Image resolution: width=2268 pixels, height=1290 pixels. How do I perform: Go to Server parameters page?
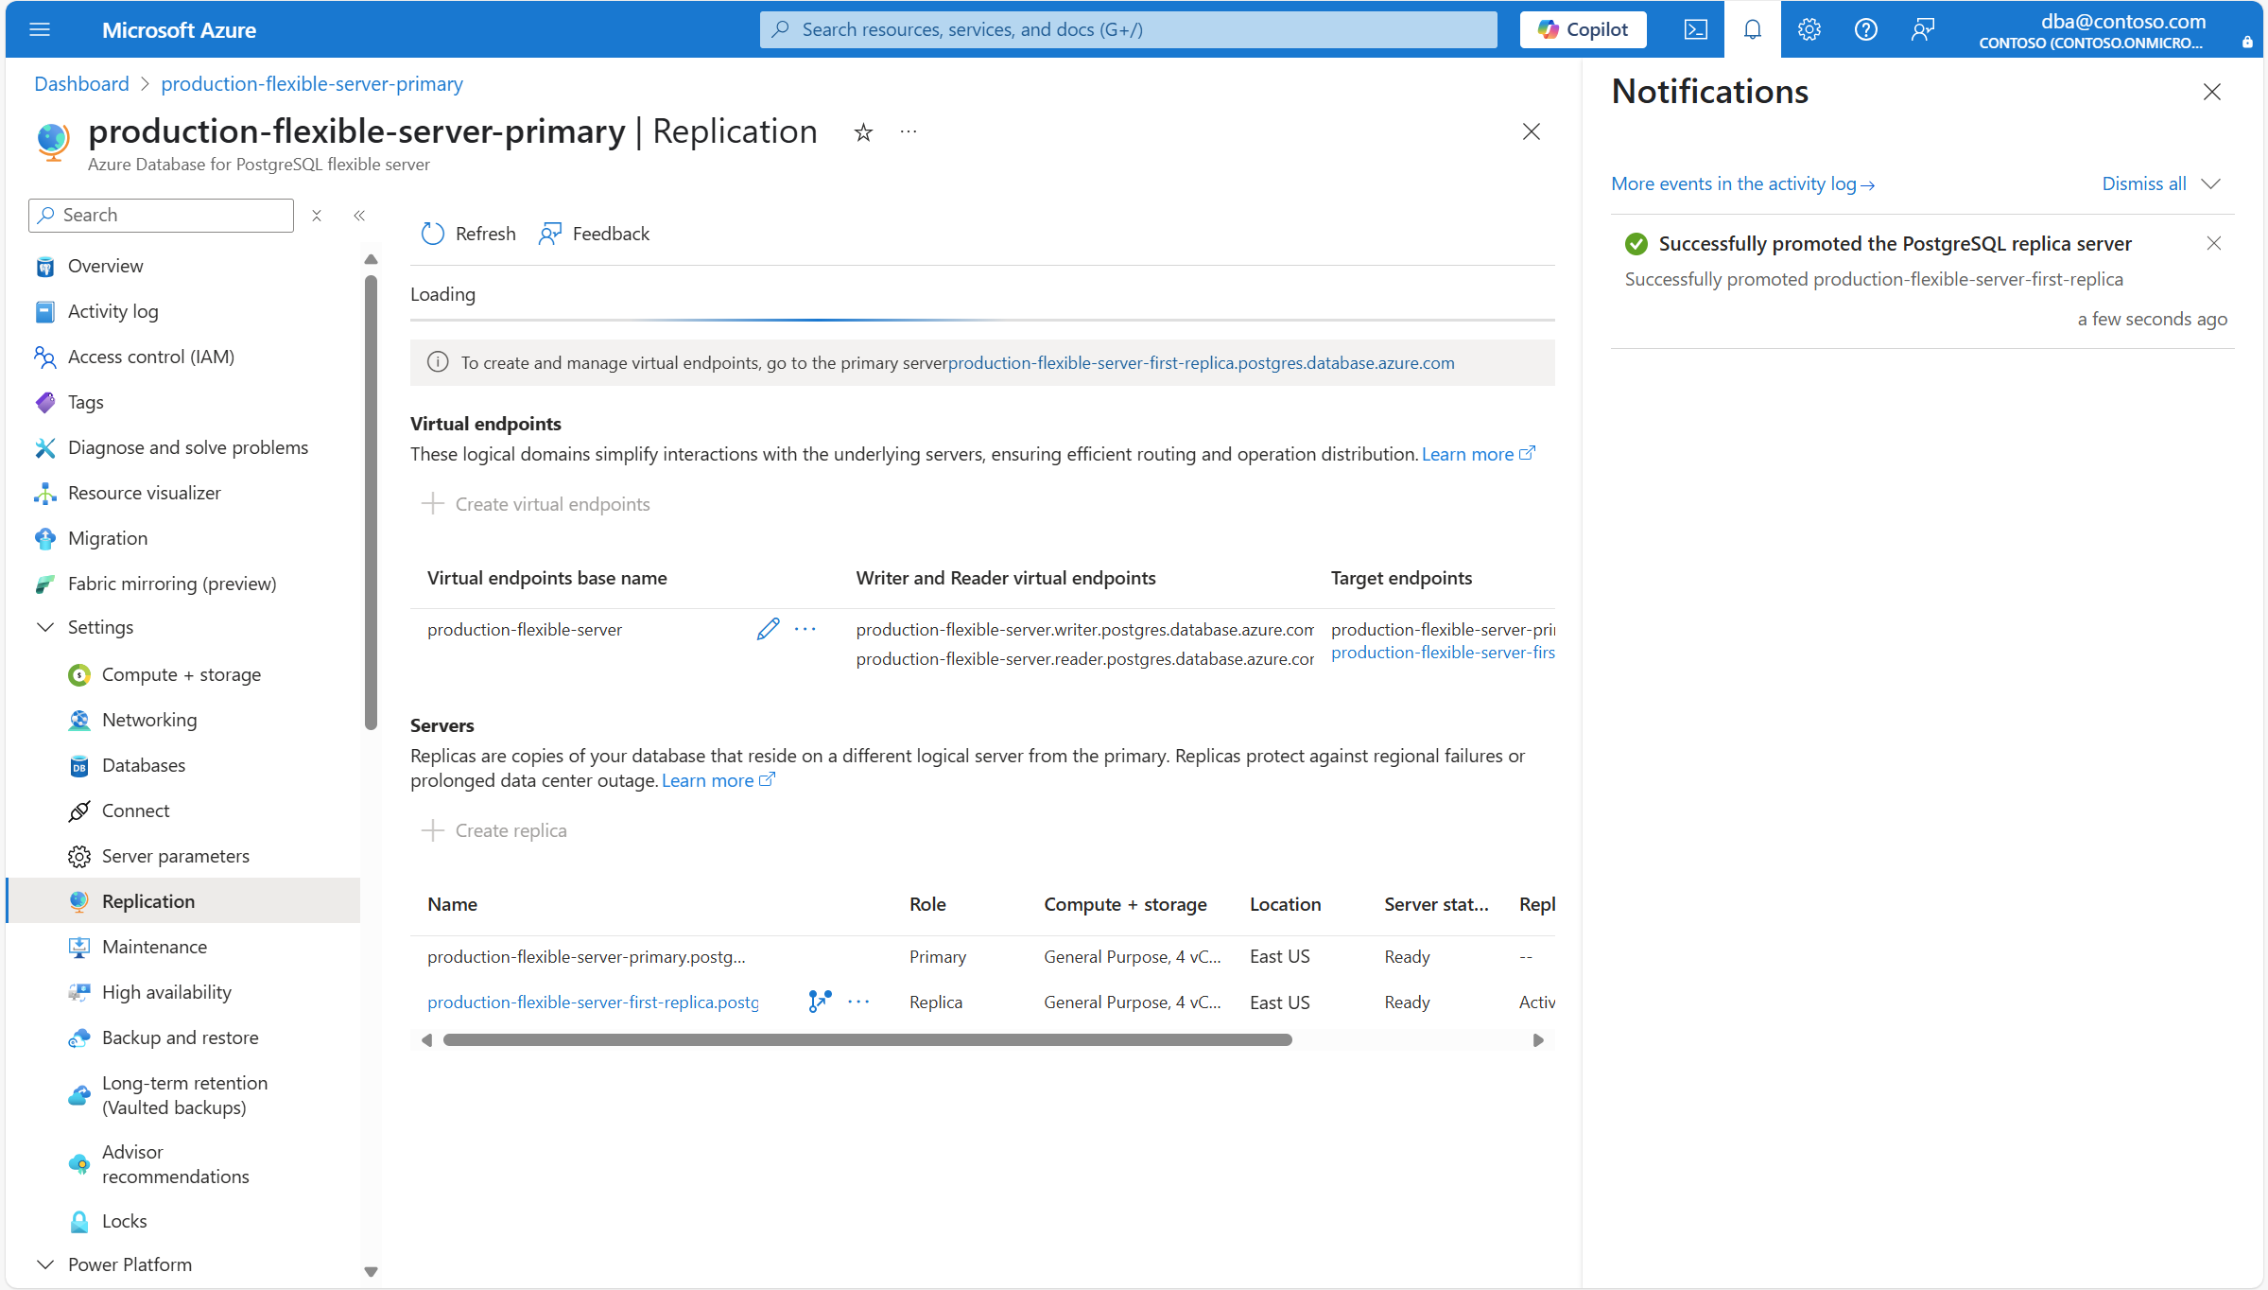175,856
